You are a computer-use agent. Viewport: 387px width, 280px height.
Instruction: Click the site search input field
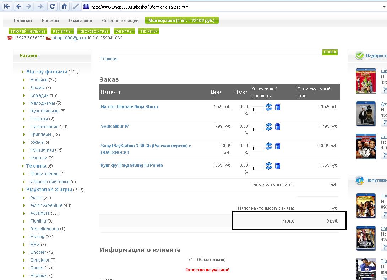[x=211, y=52]
